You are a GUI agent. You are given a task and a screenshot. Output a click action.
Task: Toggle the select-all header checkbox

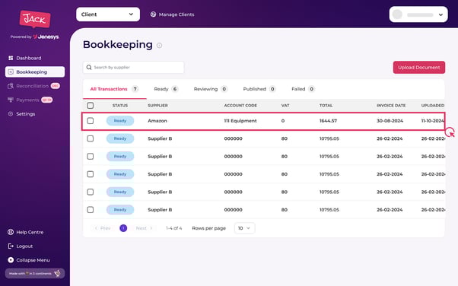coord(91,105)
